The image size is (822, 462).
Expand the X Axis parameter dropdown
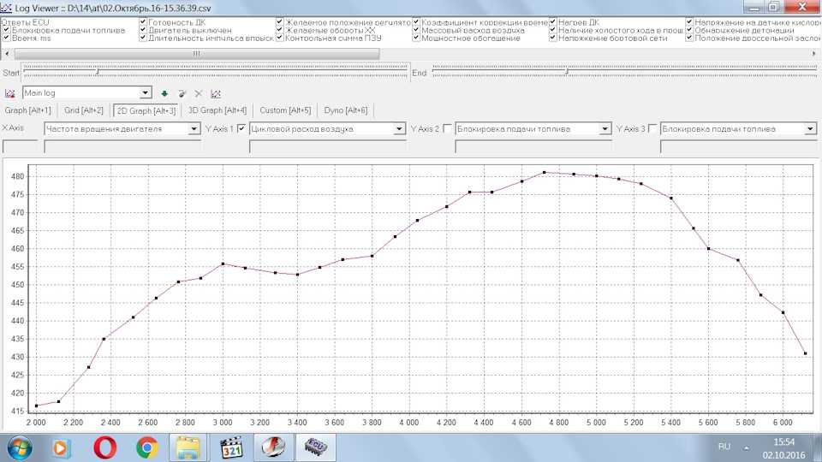click(194, 129)
